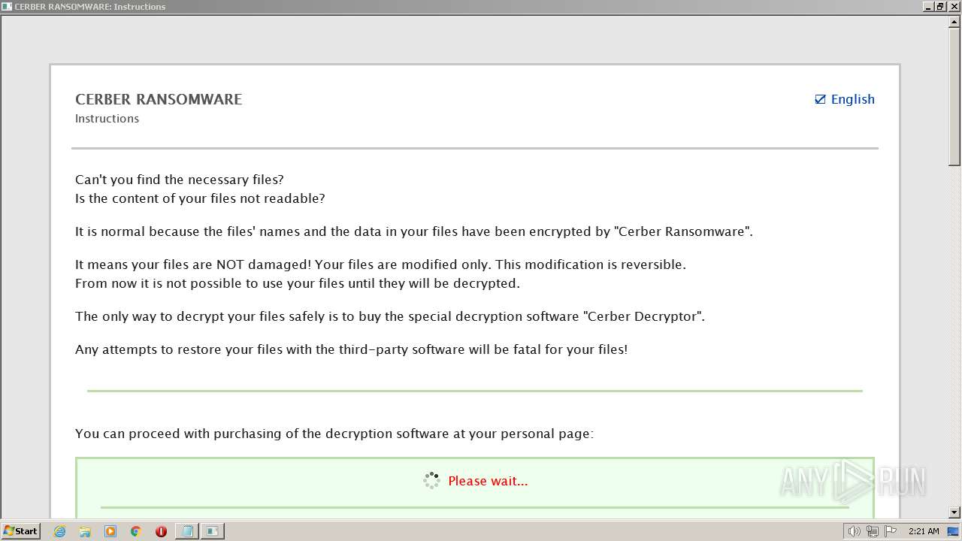Click the CERBER RANSOMWARE heading

coord(159,99)
